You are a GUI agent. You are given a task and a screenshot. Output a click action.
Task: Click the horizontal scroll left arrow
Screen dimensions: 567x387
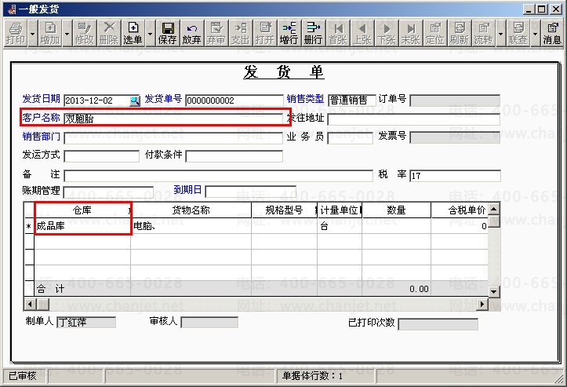pos(30,304)
